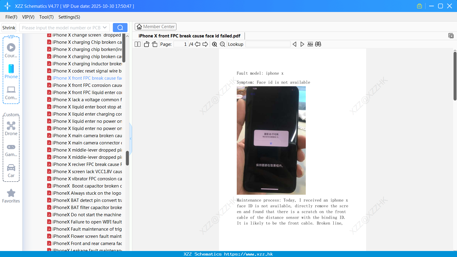
Task: Select the Phone sidebar category
Action: [11, 72]
